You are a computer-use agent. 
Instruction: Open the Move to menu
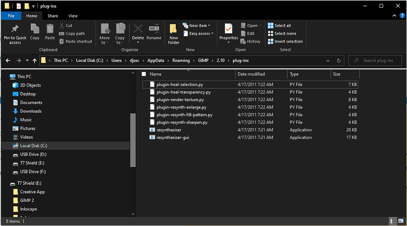pos(105,34)
